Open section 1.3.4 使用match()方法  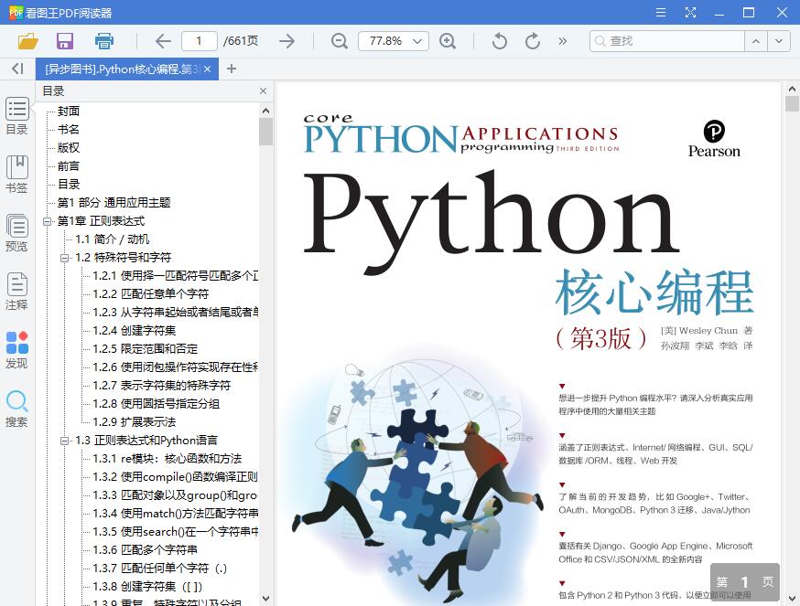[x=176, y=514]
